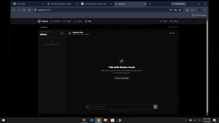Switch to UI Overhaul for Features Tab
The image size is (219, 123).
95,4
